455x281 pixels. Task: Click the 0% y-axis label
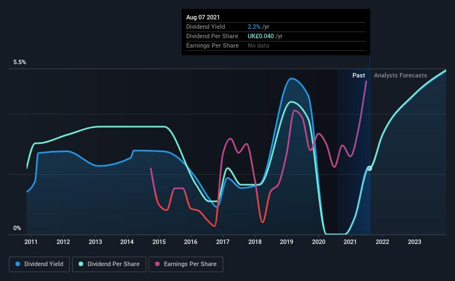(17, 228)
